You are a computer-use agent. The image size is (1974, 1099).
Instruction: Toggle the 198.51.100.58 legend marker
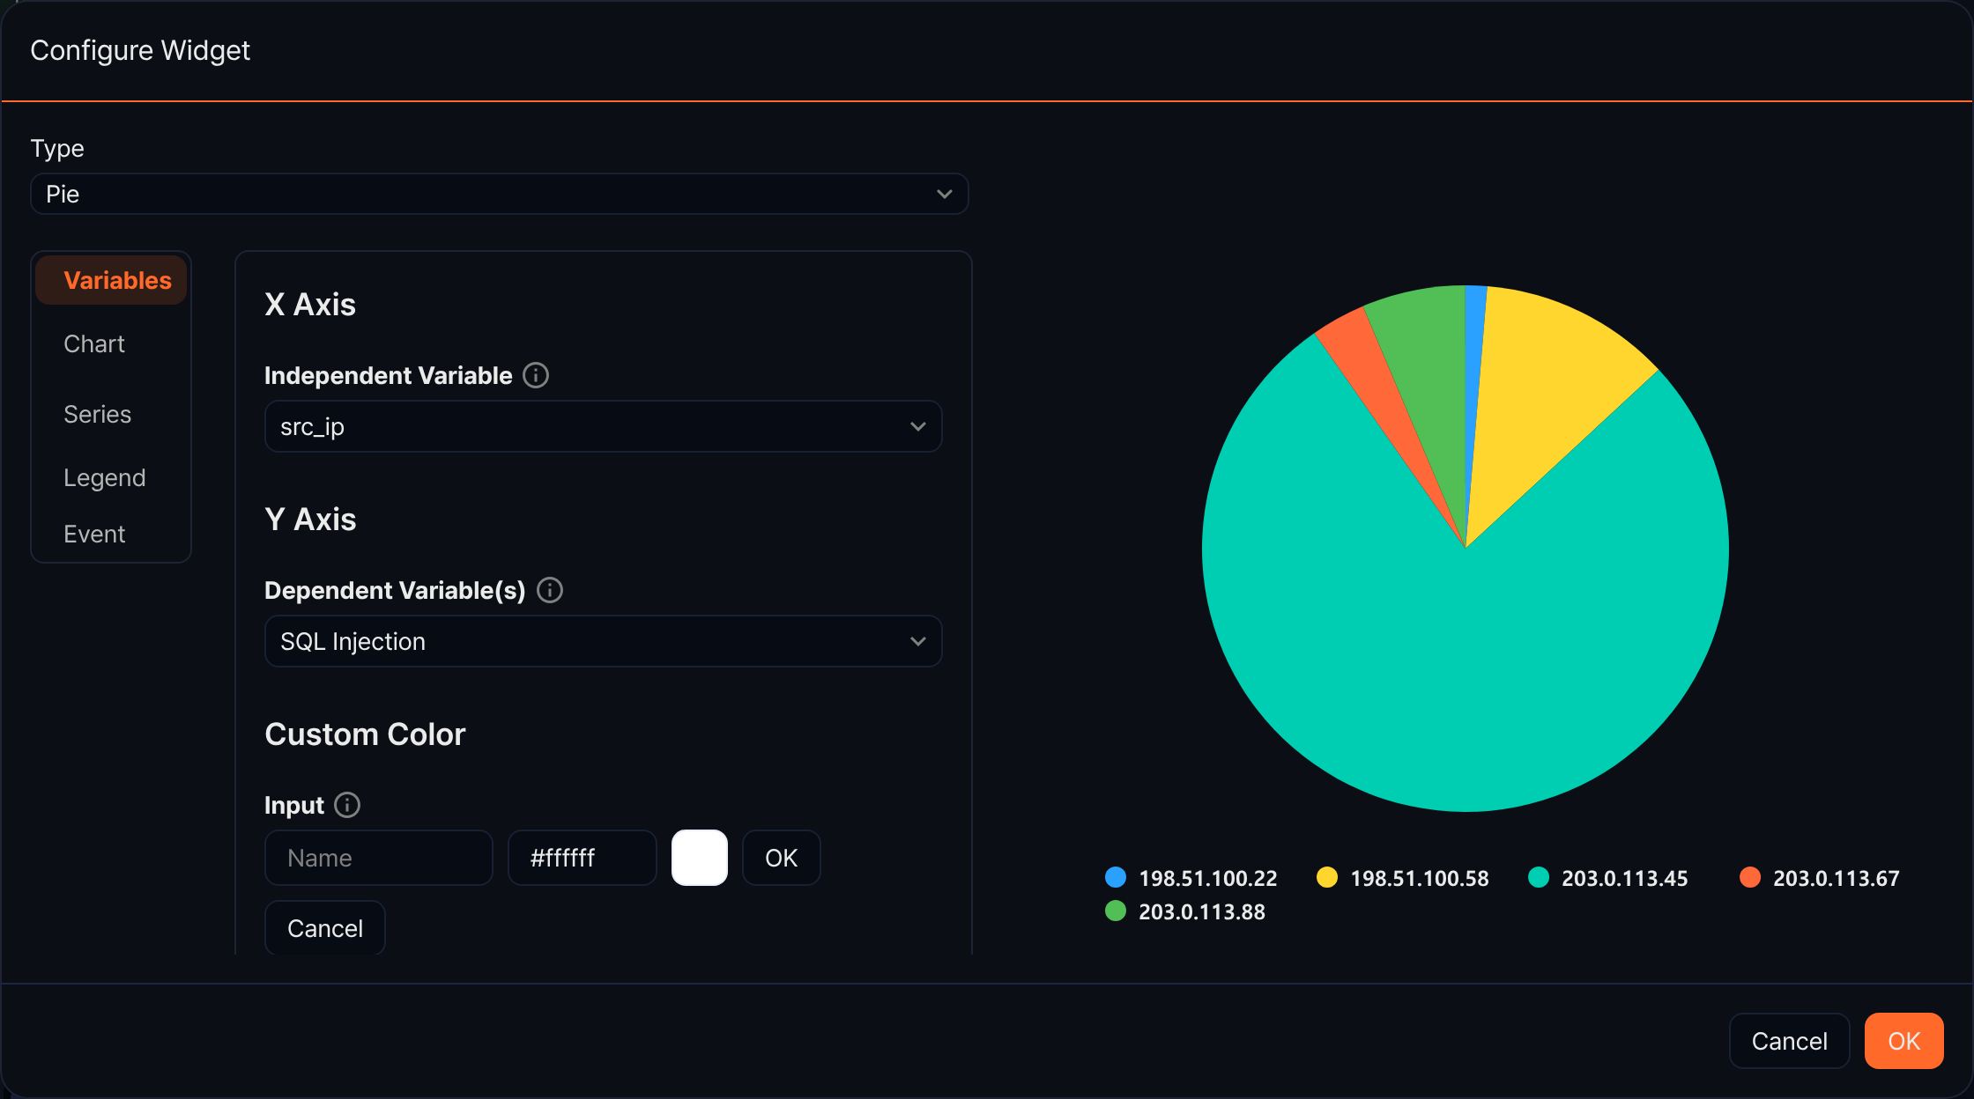[1327, 877]
